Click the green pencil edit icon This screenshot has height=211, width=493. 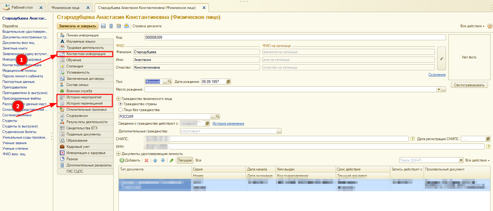(x=171, y=160)
